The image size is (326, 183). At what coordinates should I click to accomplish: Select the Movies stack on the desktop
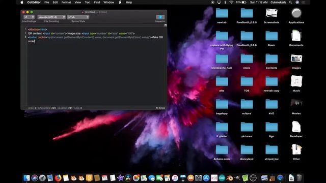point(296,103)
